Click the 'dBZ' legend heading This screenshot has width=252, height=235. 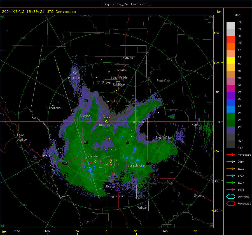click(237, 15)
